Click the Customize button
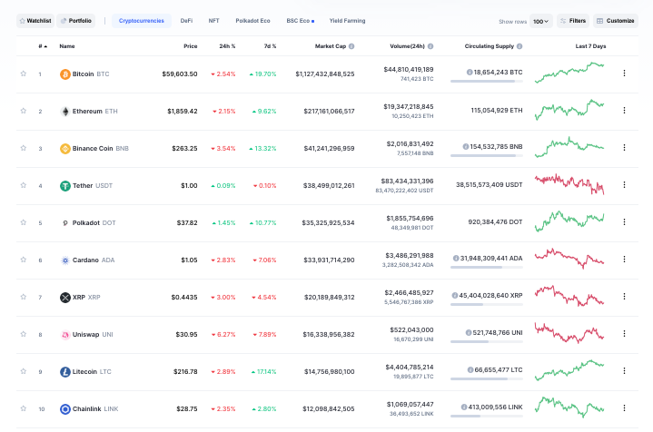 (x=616, y=20)
